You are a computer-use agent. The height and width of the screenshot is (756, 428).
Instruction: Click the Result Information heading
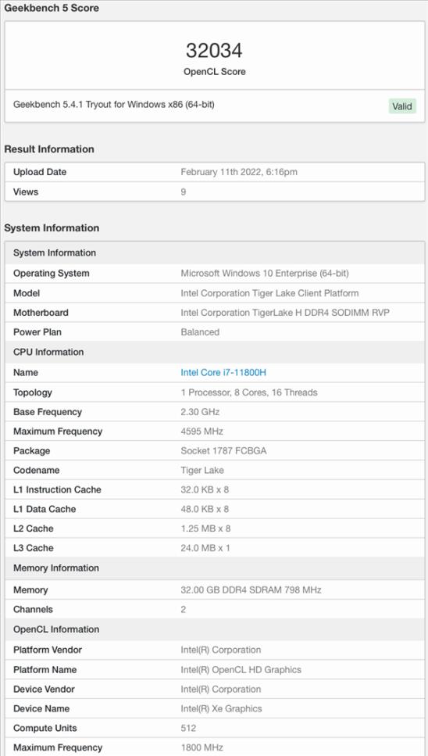[x=49, y=149]
